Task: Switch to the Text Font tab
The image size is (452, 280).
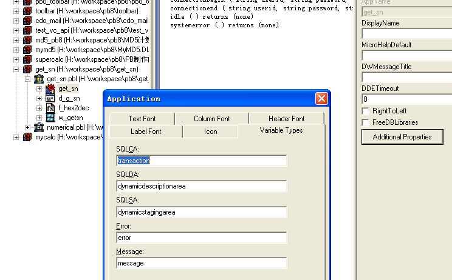Action: click(142, 119)
